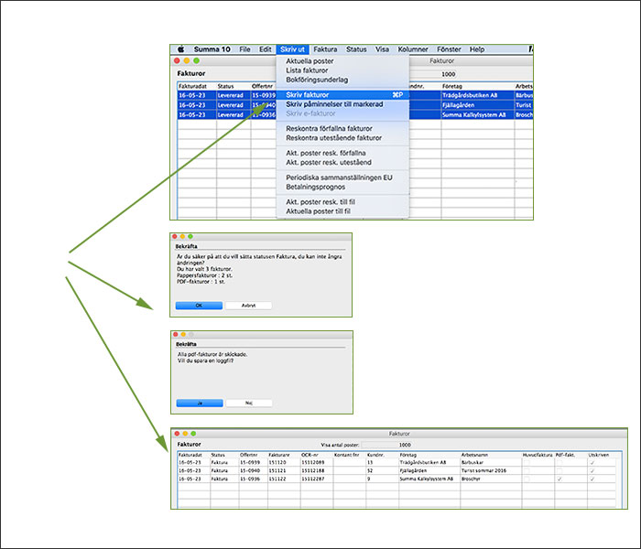641x549 pixels.
Task: Toggle Huvudfaktura checkbox for Summa Kalkylsystem AB row
Action: [x=527, y=479]
